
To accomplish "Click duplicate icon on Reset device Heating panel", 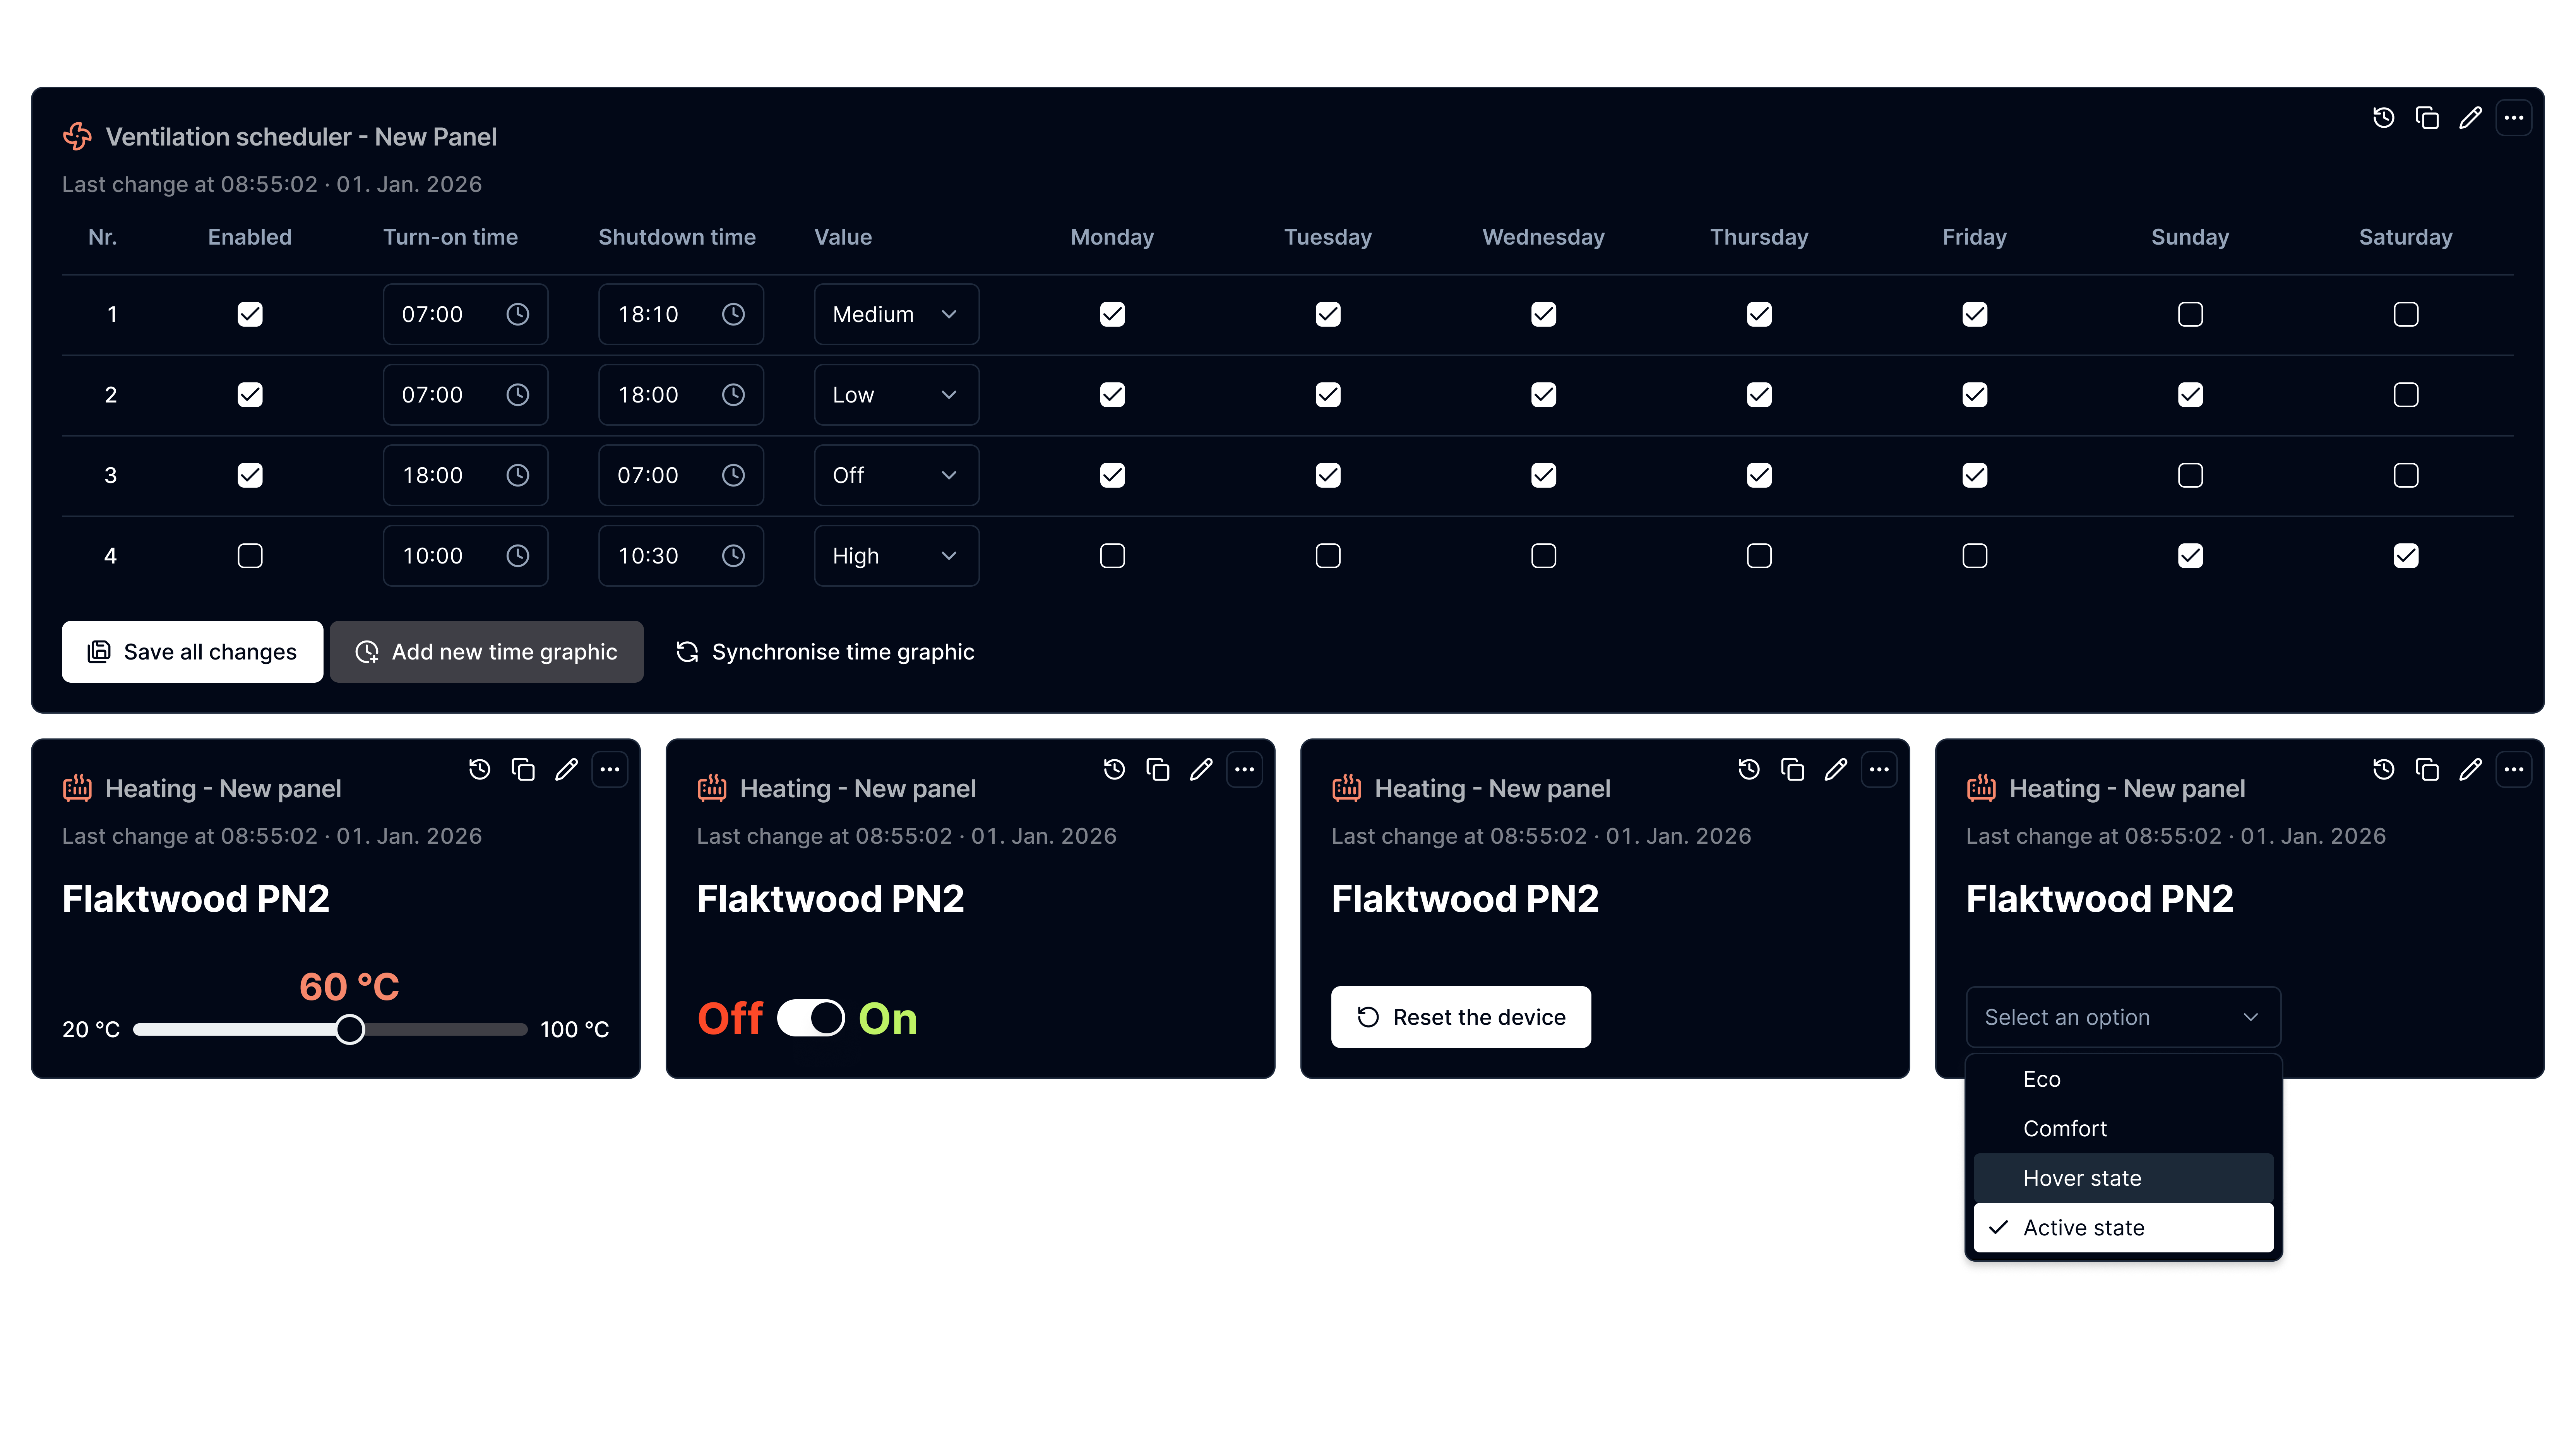I will pyautogui.click(x=1792, y=769).
